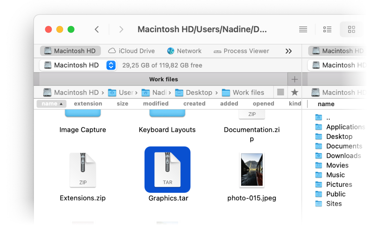
Task: Open the Macintosh HD drive dropdown
Action: (x=111, y=65)
